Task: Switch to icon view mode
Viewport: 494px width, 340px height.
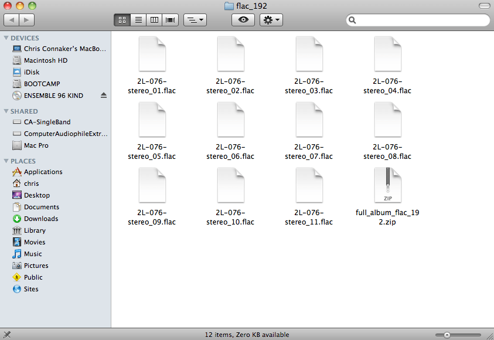Action: (122, 20)
